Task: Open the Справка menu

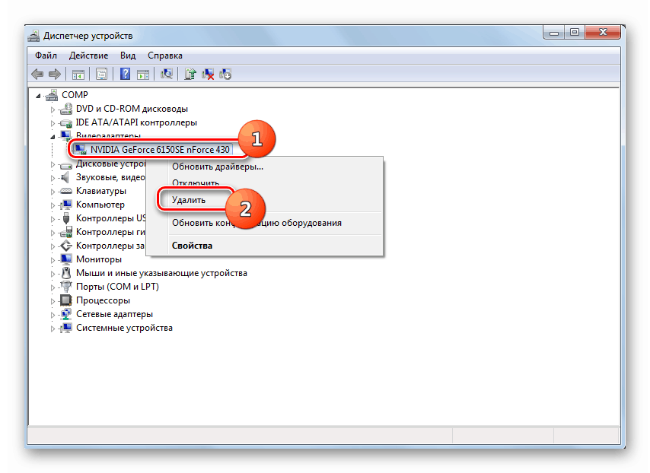Action: click(165, 56)
